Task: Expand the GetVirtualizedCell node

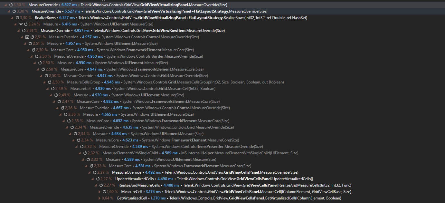Action: click(x=99, y=198)
